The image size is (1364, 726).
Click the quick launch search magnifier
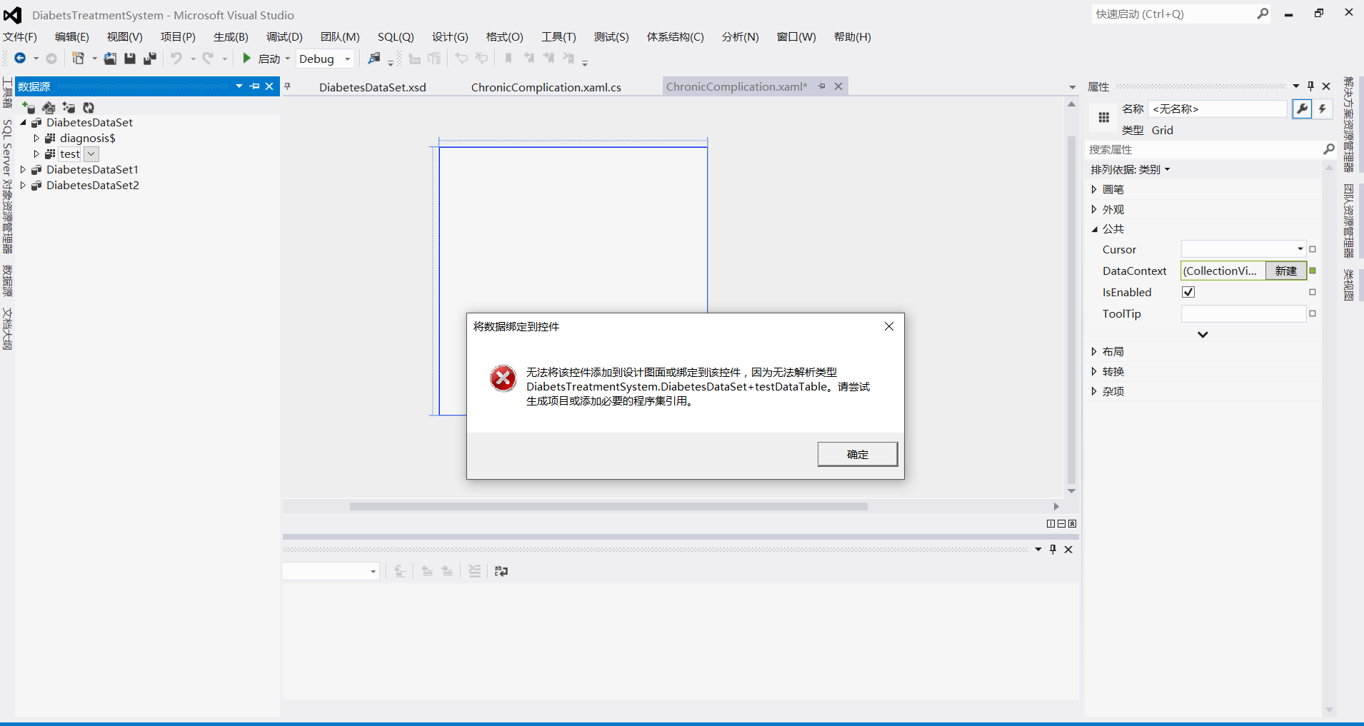point(1263,14)
